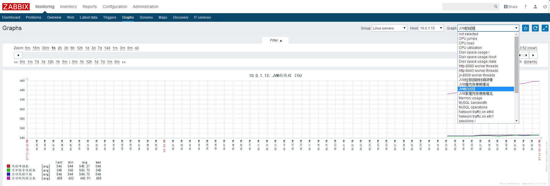Click the graph list scrollbar thumb
Viewport: 550px width, 186px height.
coord(517,65)
